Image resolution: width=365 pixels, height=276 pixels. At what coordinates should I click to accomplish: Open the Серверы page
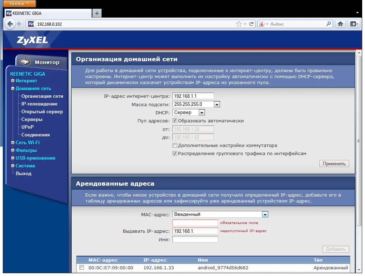tap(32, 119)
